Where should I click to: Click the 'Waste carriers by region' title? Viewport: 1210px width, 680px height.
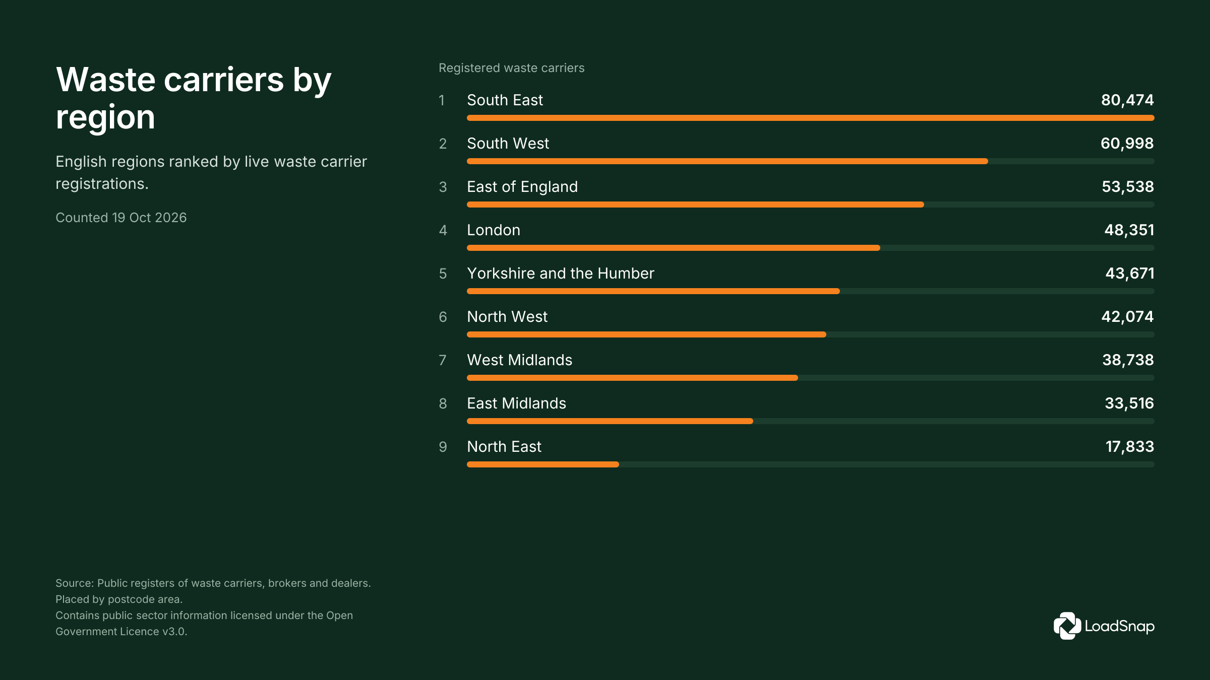pyautogui.click(x=194, y=98)
